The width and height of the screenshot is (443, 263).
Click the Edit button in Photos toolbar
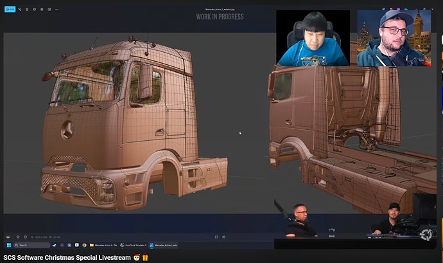pos(10,10)
